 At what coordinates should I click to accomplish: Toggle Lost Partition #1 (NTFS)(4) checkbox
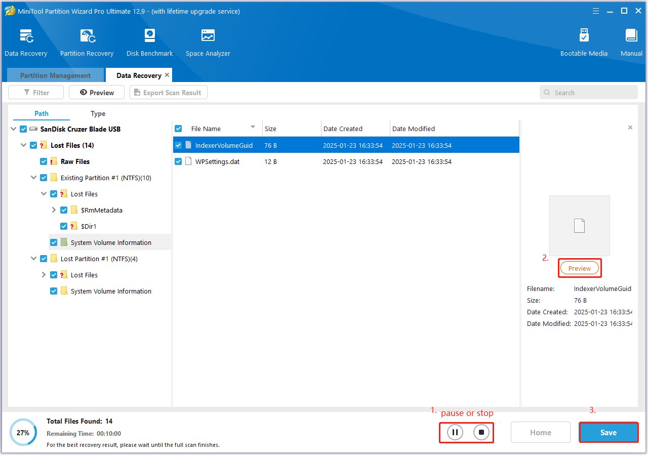[44, 259]
